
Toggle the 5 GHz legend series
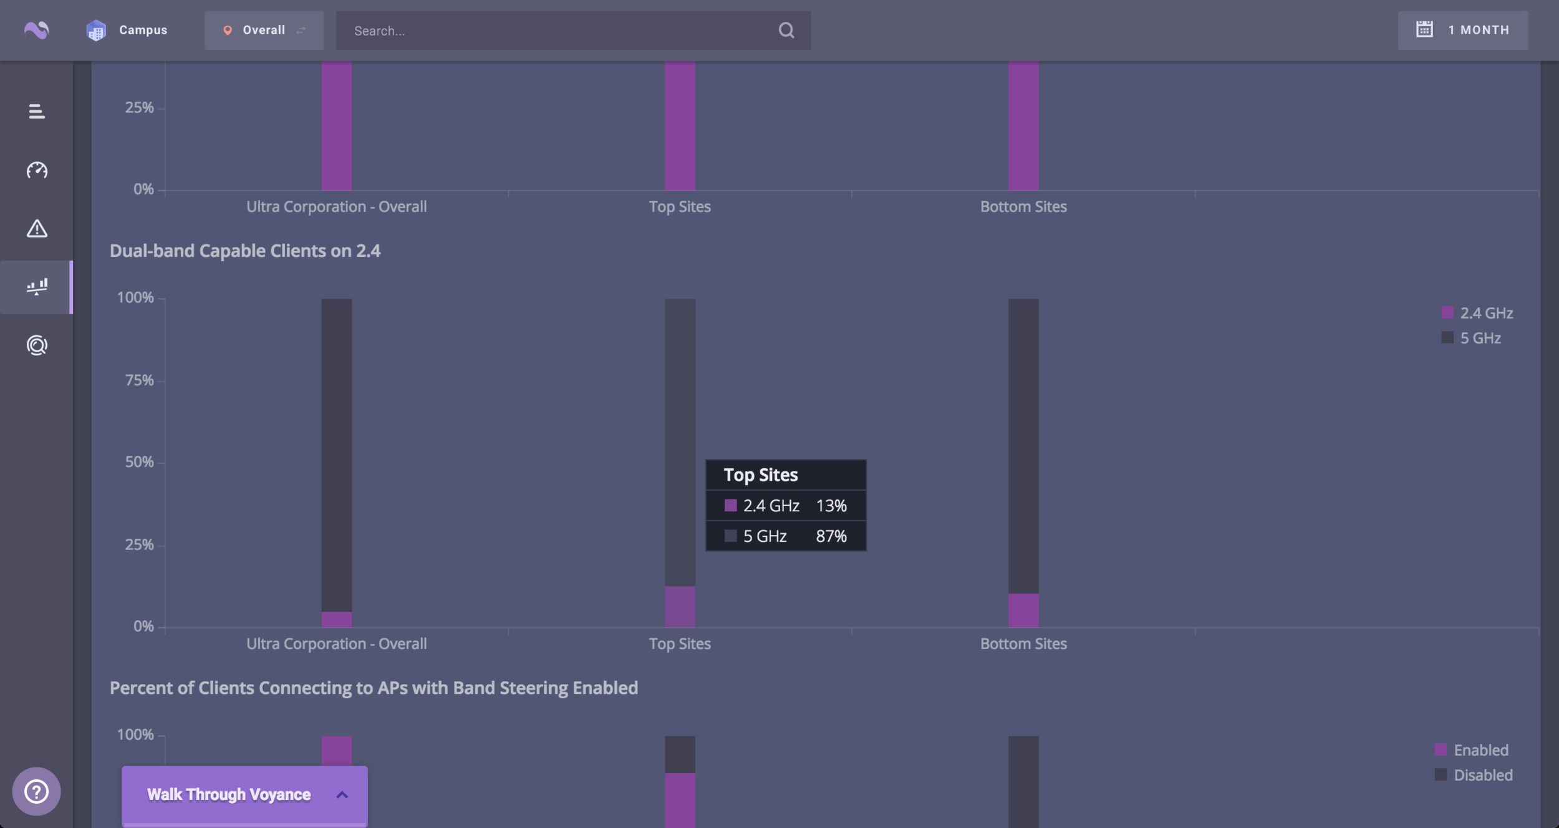pos(1472,338)
